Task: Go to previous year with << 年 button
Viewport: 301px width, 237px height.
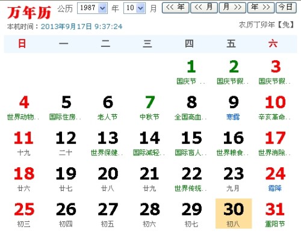Action: pos(175,8)
